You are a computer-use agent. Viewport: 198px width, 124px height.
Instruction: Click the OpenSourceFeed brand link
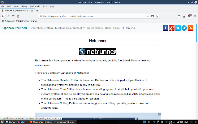pyautogui.click(x=15, y=28)
